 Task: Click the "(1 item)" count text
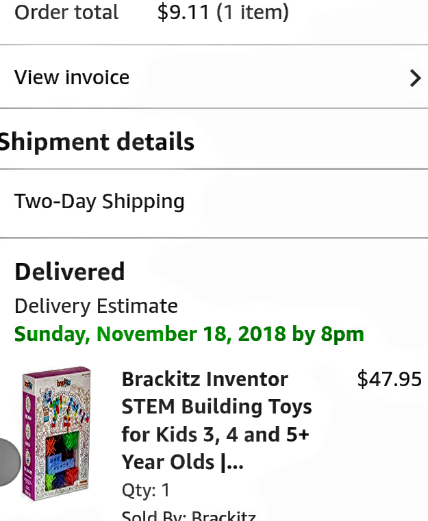click(x=252, y=12)
